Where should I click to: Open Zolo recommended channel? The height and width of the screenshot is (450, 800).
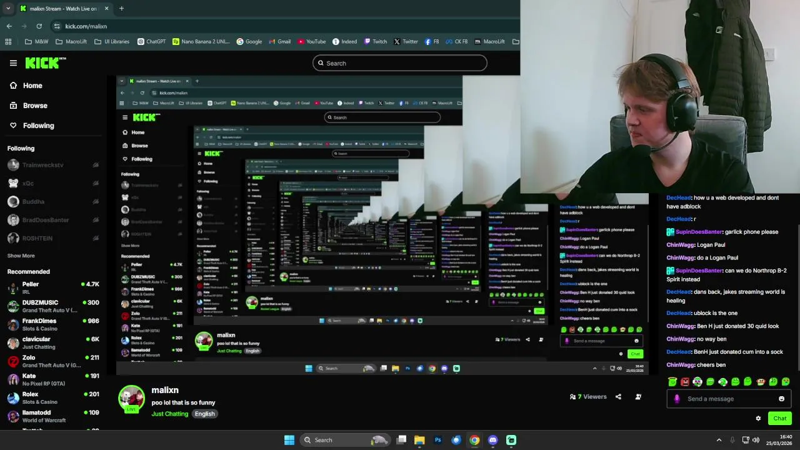pyautogui.click(x=53, y=361)
